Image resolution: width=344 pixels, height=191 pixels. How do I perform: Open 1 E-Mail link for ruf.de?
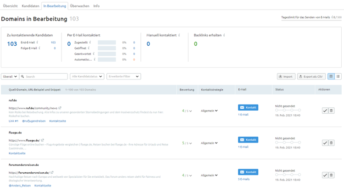pyautogui.click(x=243, y=115)
